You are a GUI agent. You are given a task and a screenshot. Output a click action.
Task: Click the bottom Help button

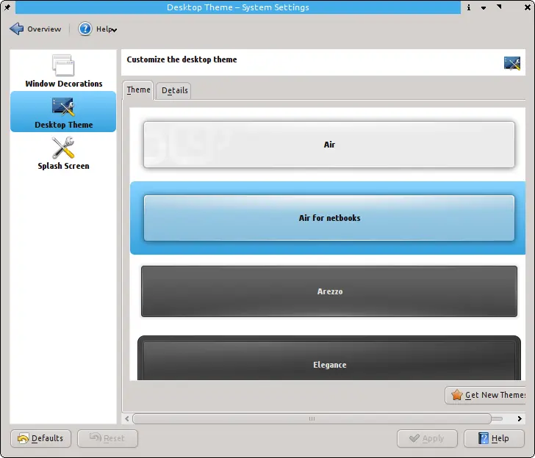coord(494,438)
